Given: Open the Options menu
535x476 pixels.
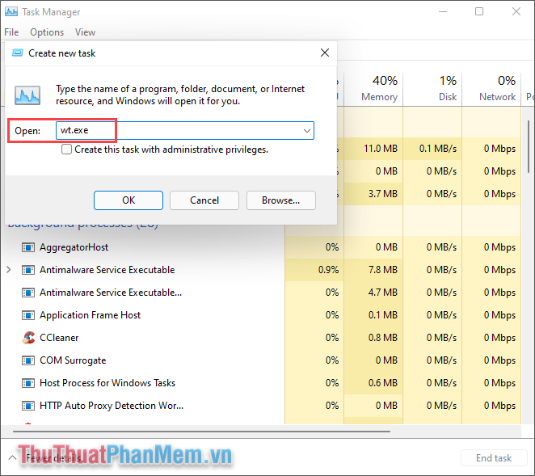Looking at the screenshot, I should [47, 32].
